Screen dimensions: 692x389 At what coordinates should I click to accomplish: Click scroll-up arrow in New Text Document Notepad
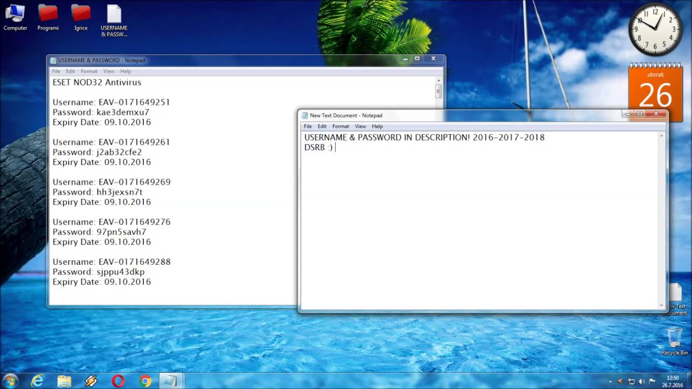point(661,136)
